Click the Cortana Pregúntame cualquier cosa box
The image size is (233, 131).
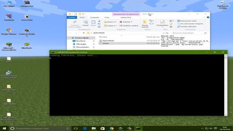(x=40, y=128)
